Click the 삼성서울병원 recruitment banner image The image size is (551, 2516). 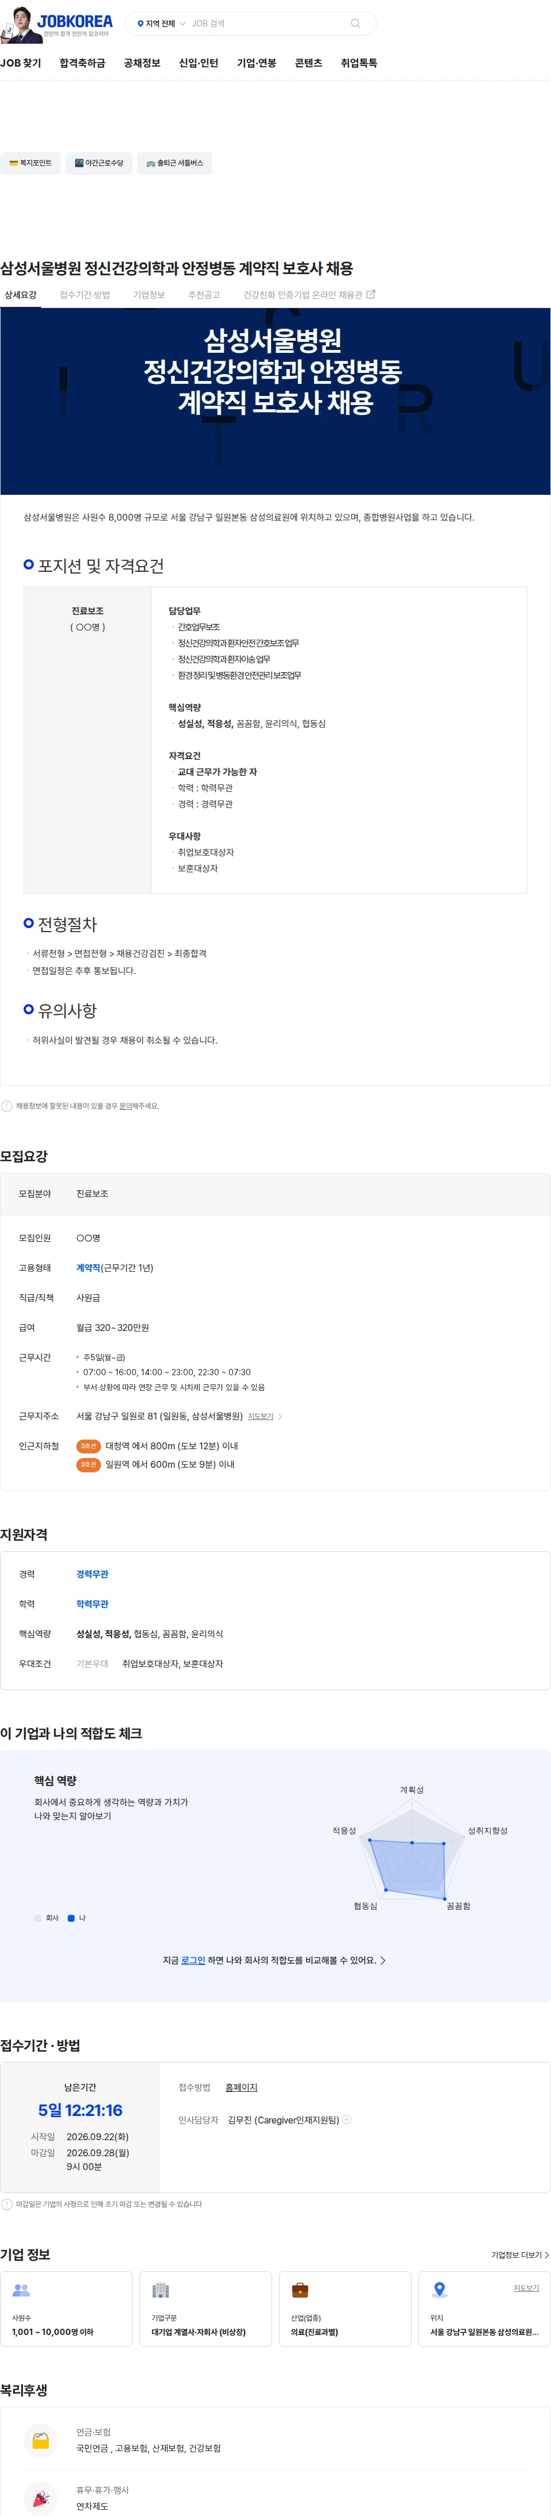click(x=275, y=402)
